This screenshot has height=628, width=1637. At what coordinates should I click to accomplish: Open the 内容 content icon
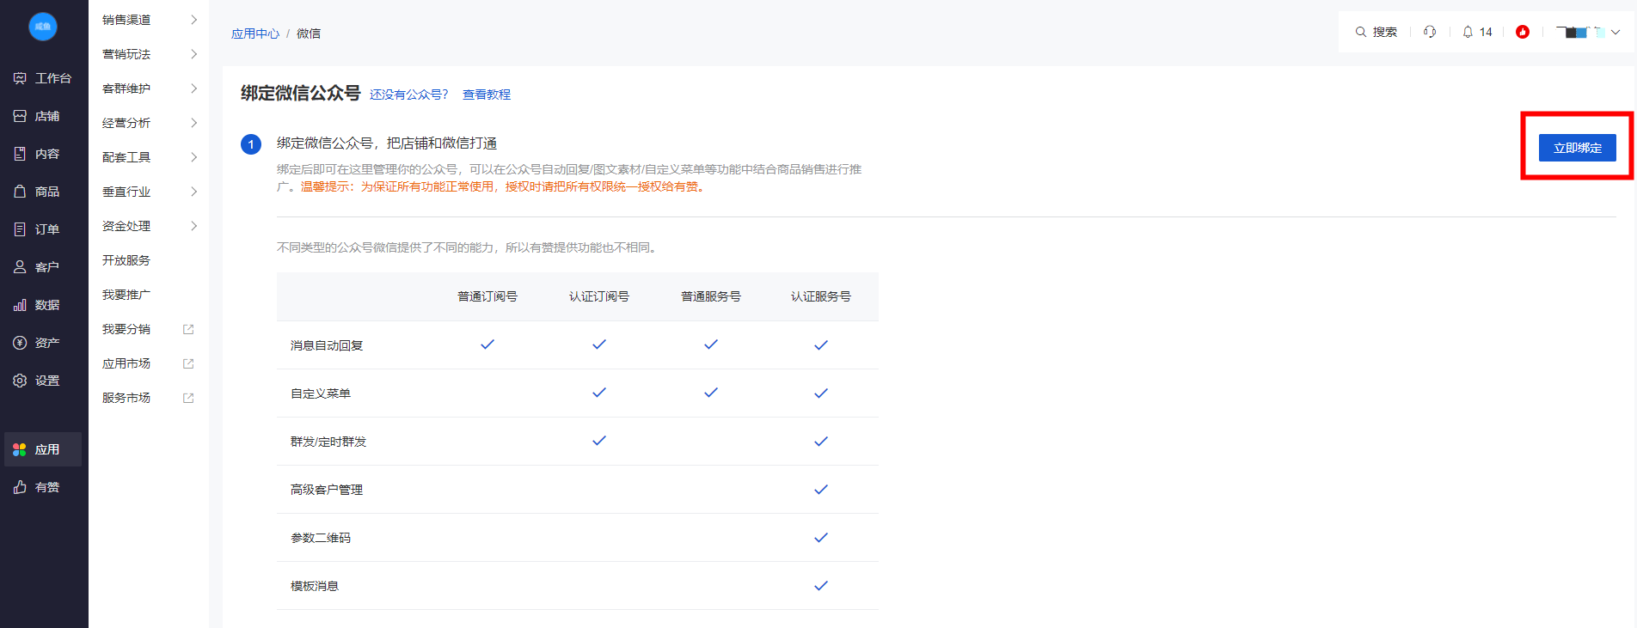[20, 154]
